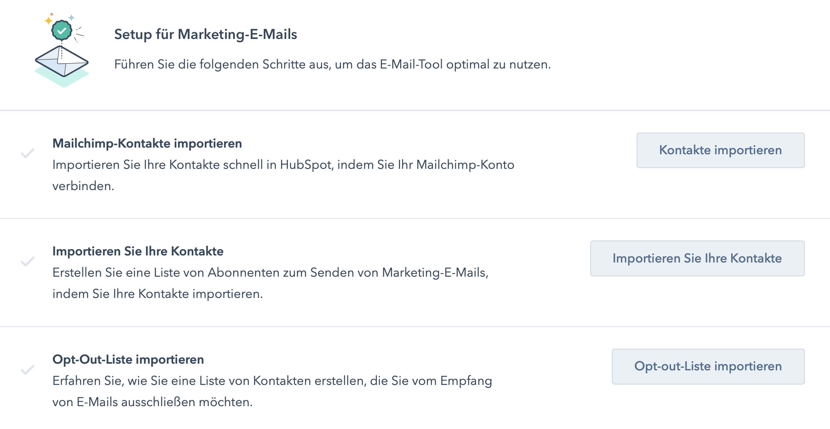Click the gray checkmark beside Importieren Sie Ihre Kontakte
This screenshot has width=830, height=429.
coord(28,262)
